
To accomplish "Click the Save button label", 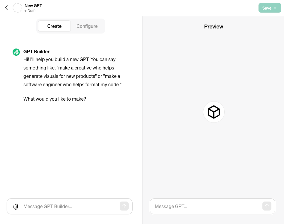I will [x=267, y=8].
